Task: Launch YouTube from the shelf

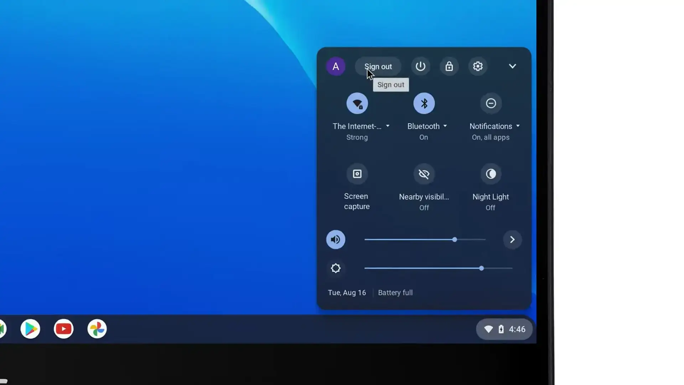Action: coord(64,329)
